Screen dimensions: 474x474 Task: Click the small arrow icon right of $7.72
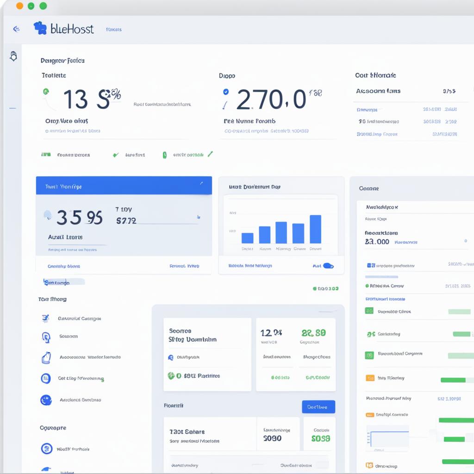click(199, 217)
